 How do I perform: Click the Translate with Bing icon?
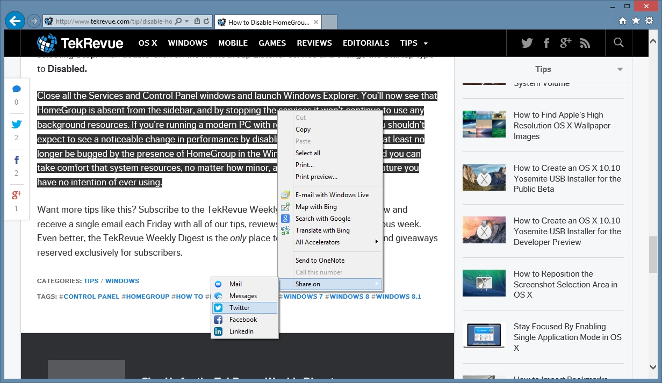click(285, 230)
